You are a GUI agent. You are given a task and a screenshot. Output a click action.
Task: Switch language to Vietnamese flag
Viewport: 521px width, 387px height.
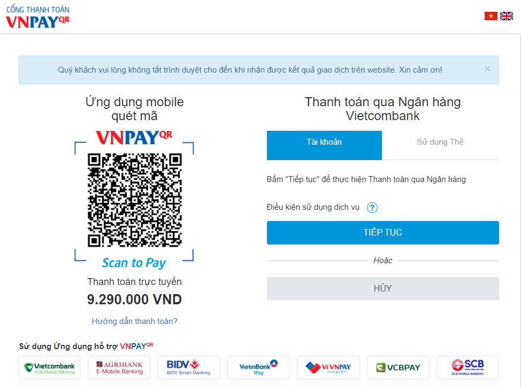click(x=491, y=16)
